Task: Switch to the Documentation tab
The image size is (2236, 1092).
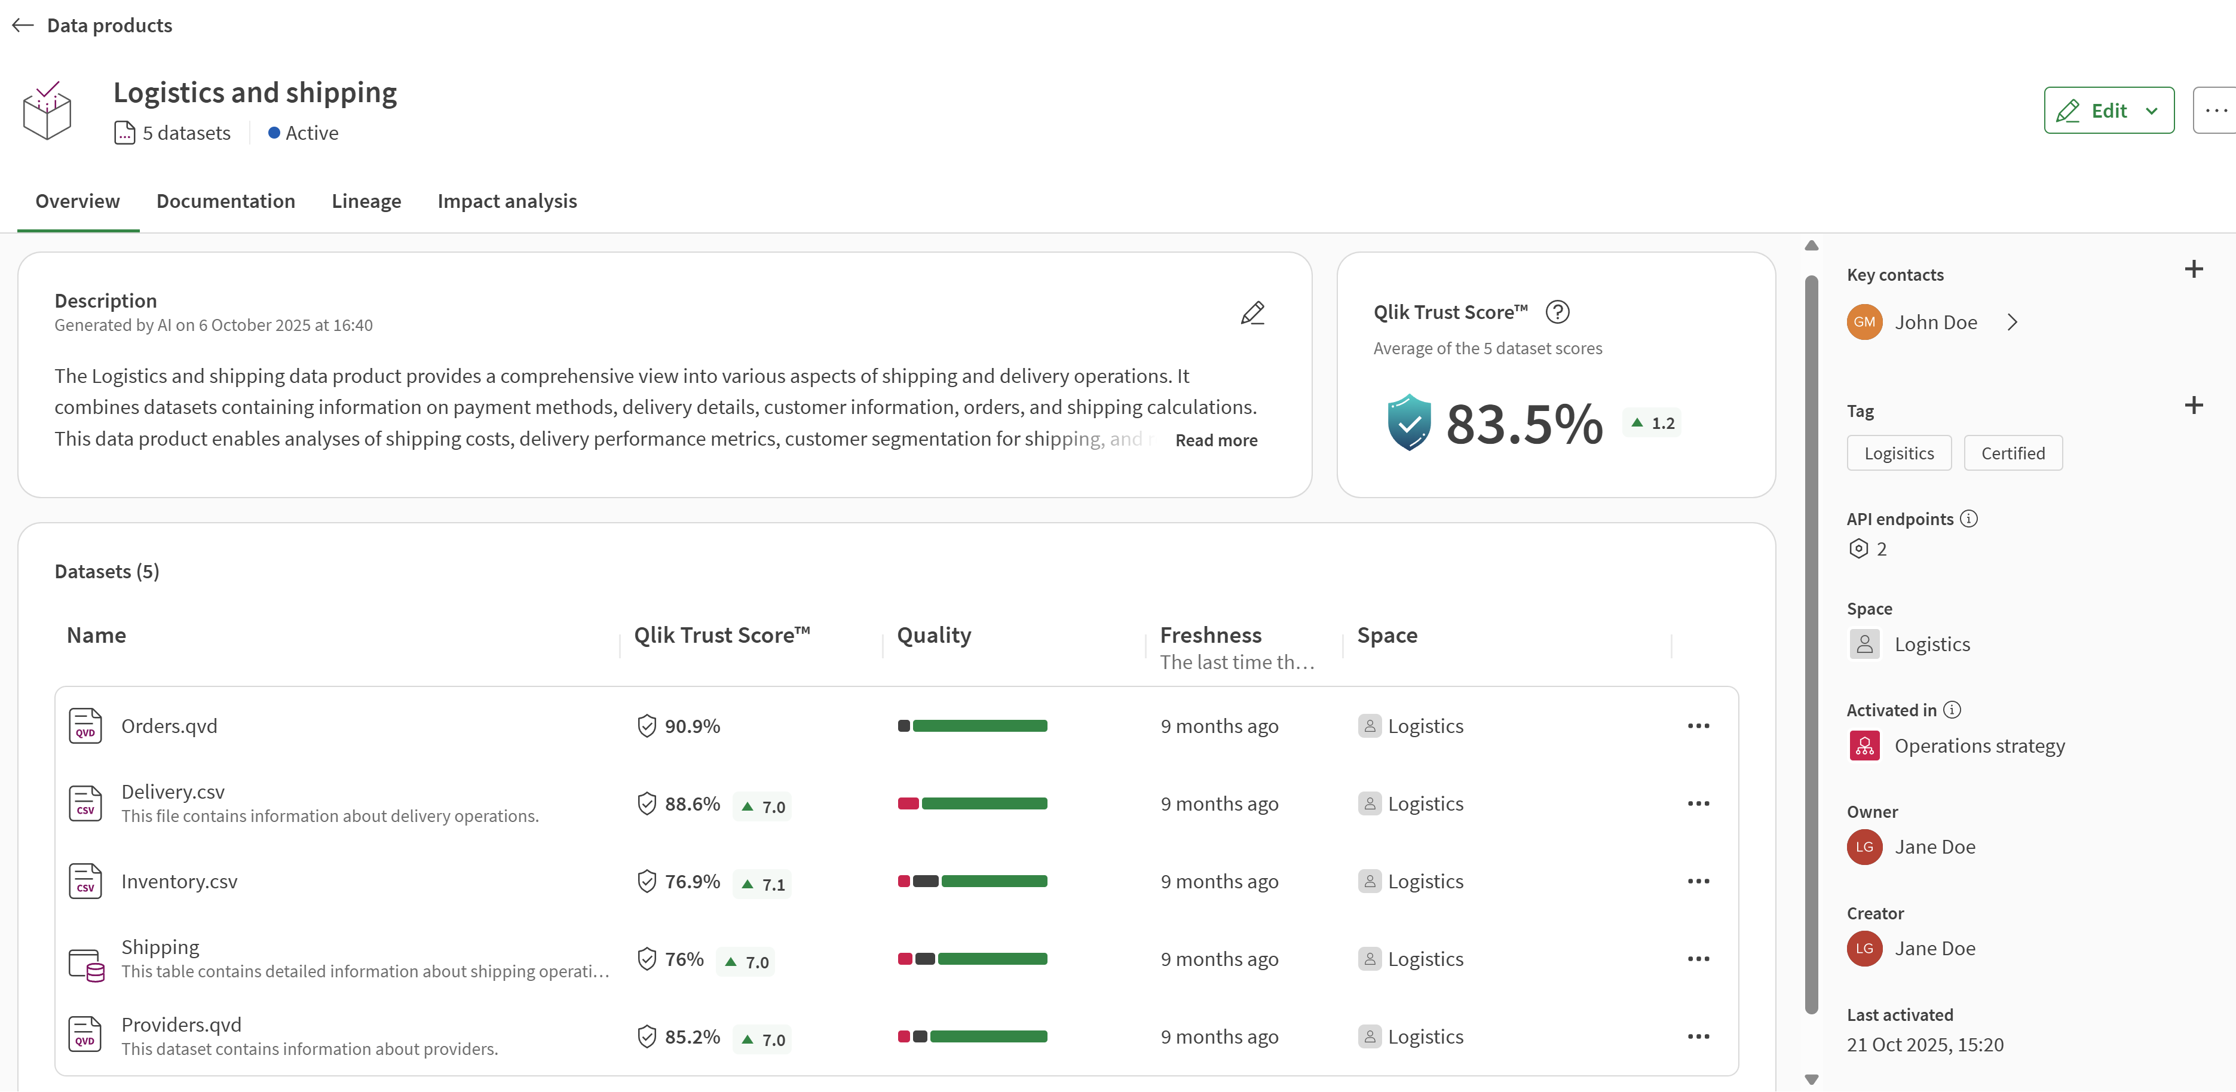Action: pos(226,201)
